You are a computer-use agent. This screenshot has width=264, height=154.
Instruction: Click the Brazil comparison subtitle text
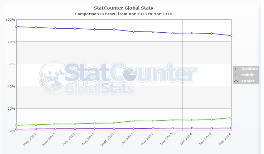[x=123, y=14]
